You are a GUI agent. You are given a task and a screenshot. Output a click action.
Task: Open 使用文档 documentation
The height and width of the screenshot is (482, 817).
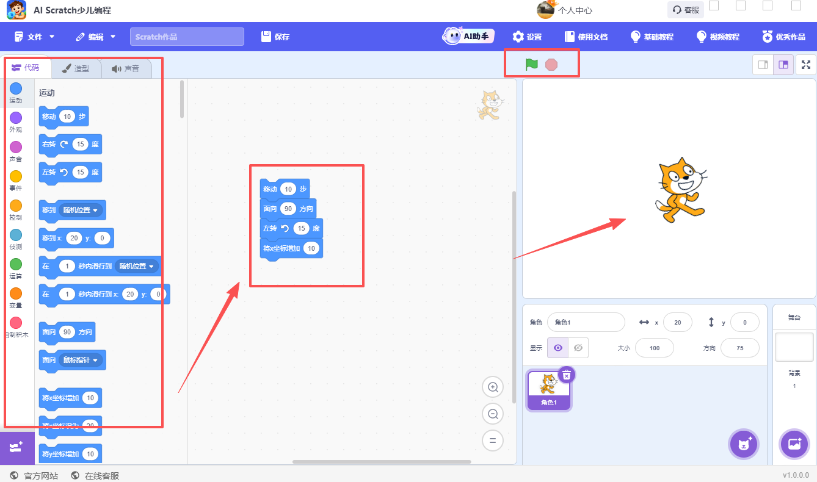pos(586,37)
